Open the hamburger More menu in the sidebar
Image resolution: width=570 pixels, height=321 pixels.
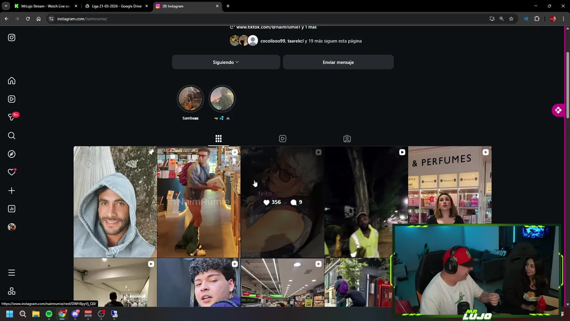click(x=12, y=272)
